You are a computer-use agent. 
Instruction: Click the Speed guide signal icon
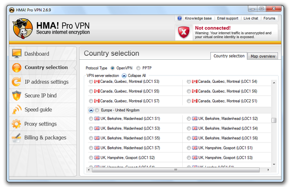point(17,109)
